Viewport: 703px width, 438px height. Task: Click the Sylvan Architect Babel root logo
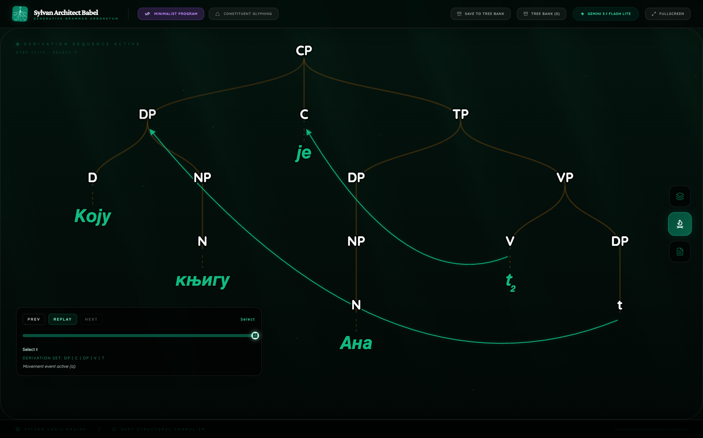[x=20, y=14]
